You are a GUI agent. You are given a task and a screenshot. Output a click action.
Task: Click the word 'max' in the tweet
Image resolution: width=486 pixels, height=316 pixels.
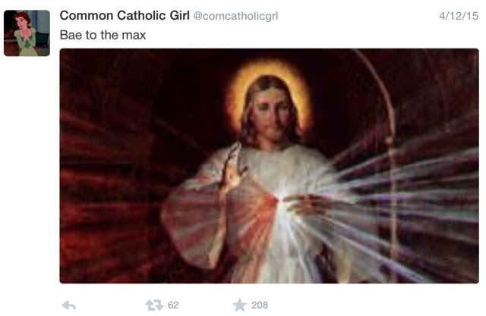134,36
